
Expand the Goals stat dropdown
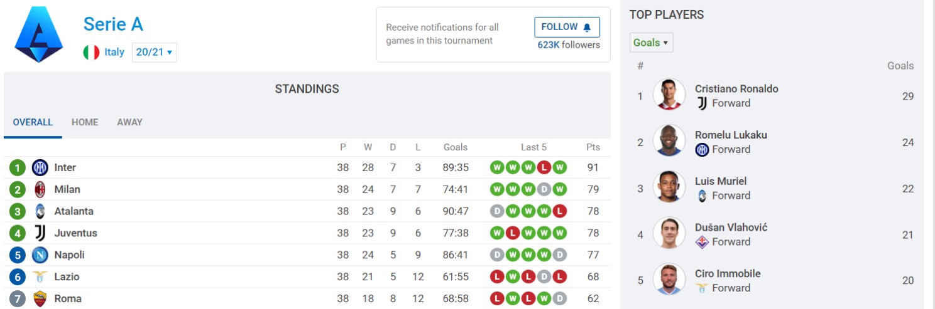pos(650,43)
